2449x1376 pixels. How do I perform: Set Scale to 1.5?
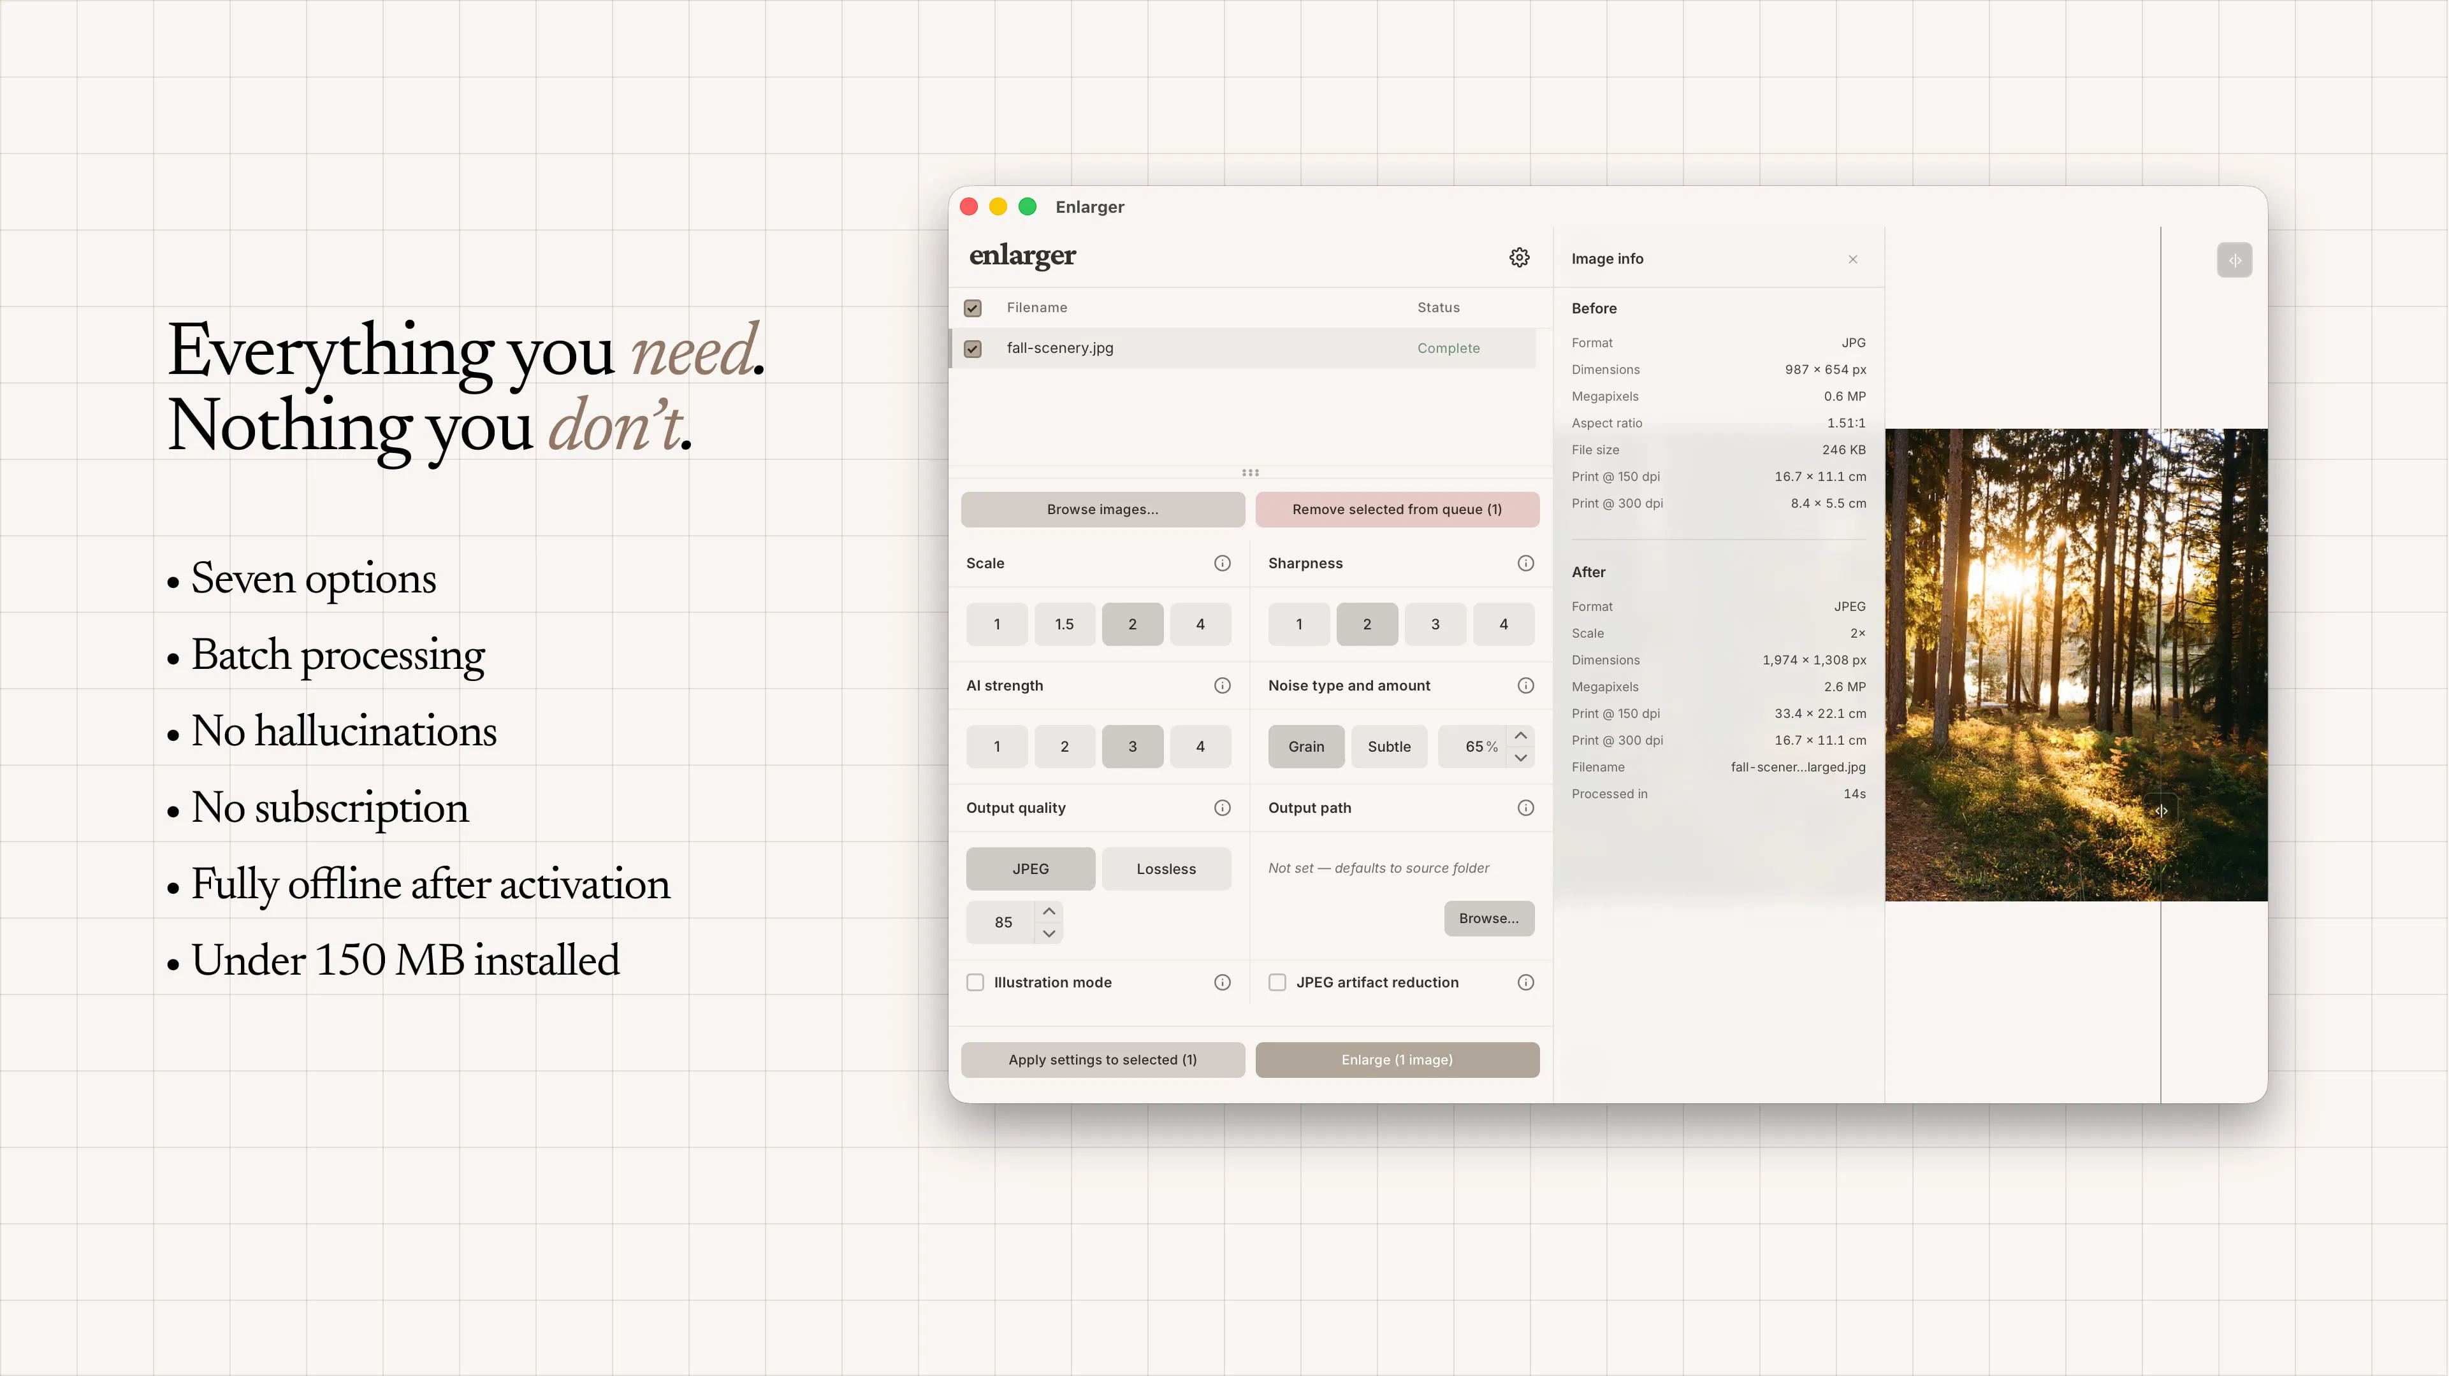coord(1064,624)
